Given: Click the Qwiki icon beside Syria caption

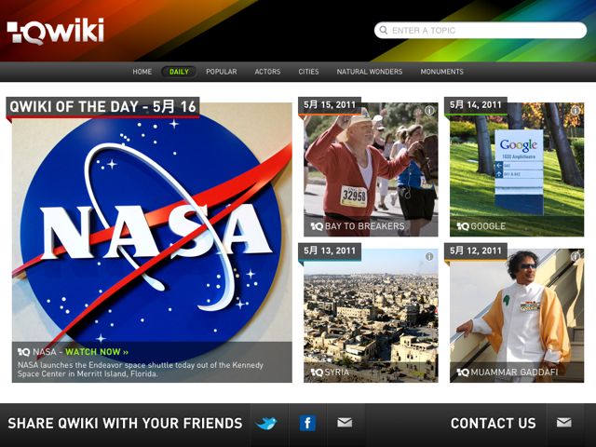Looking at the screenshot, I should click(317, 372).
